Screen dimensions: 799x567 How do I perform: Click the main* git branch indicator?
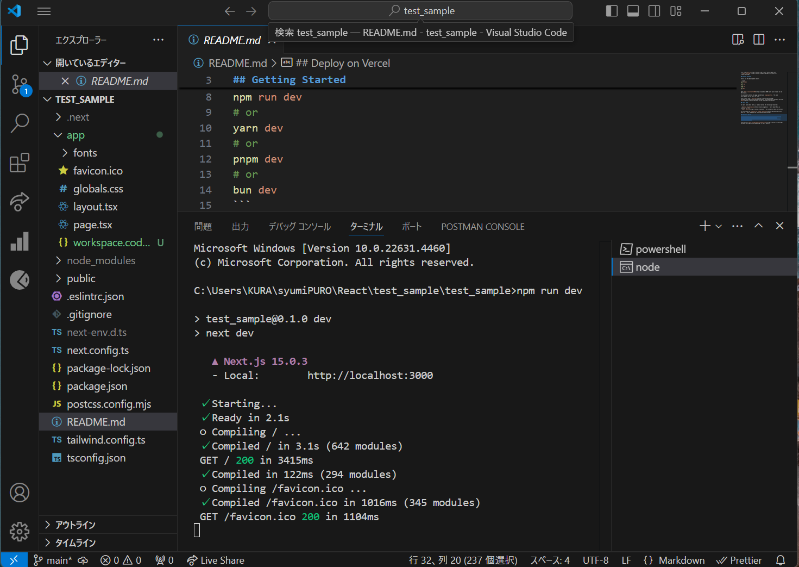(53, 560)
